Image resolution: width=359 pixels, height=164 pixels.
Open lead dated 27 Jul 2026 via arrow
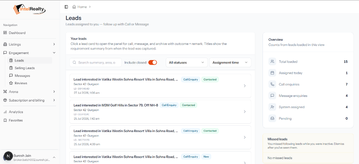244,86
